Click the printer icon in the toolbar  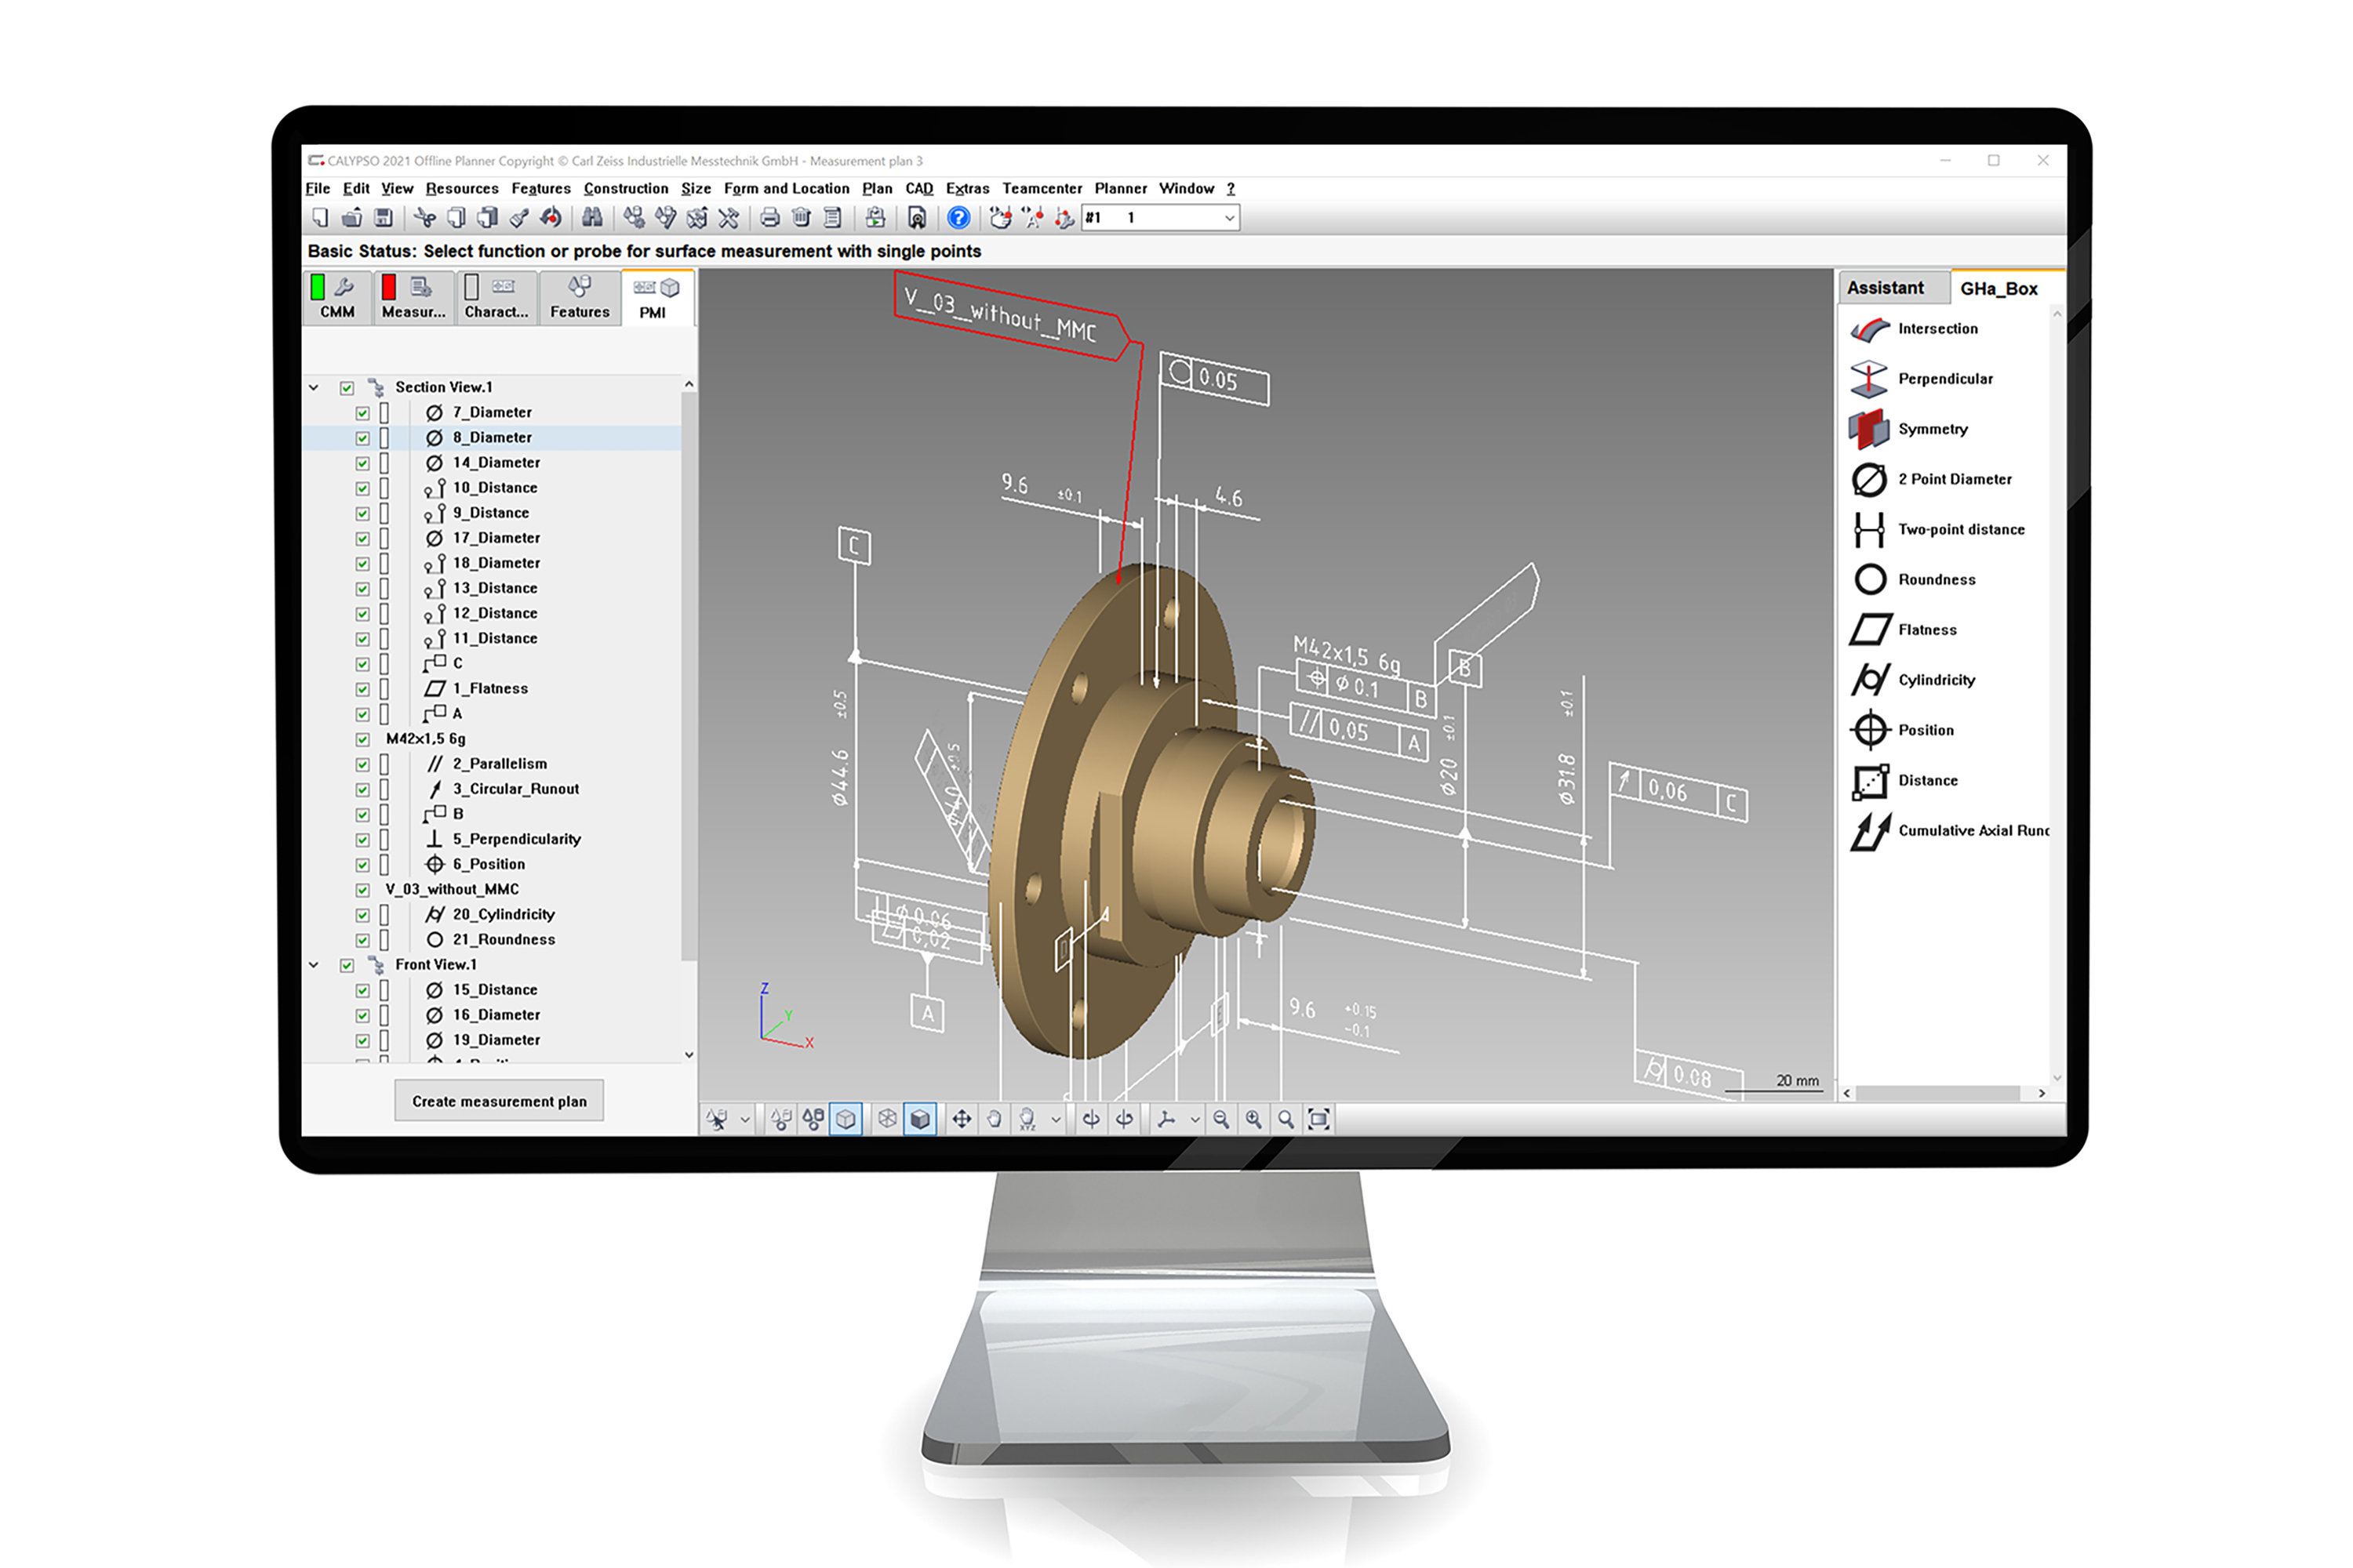pos(769,217)
